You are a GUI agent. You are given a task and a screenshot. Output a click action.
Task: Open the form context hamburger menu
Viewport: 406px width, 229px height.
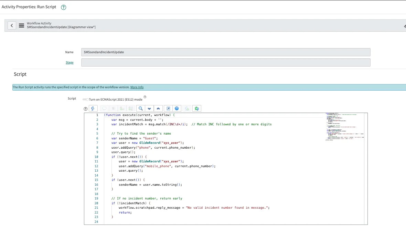click(21, 25)
